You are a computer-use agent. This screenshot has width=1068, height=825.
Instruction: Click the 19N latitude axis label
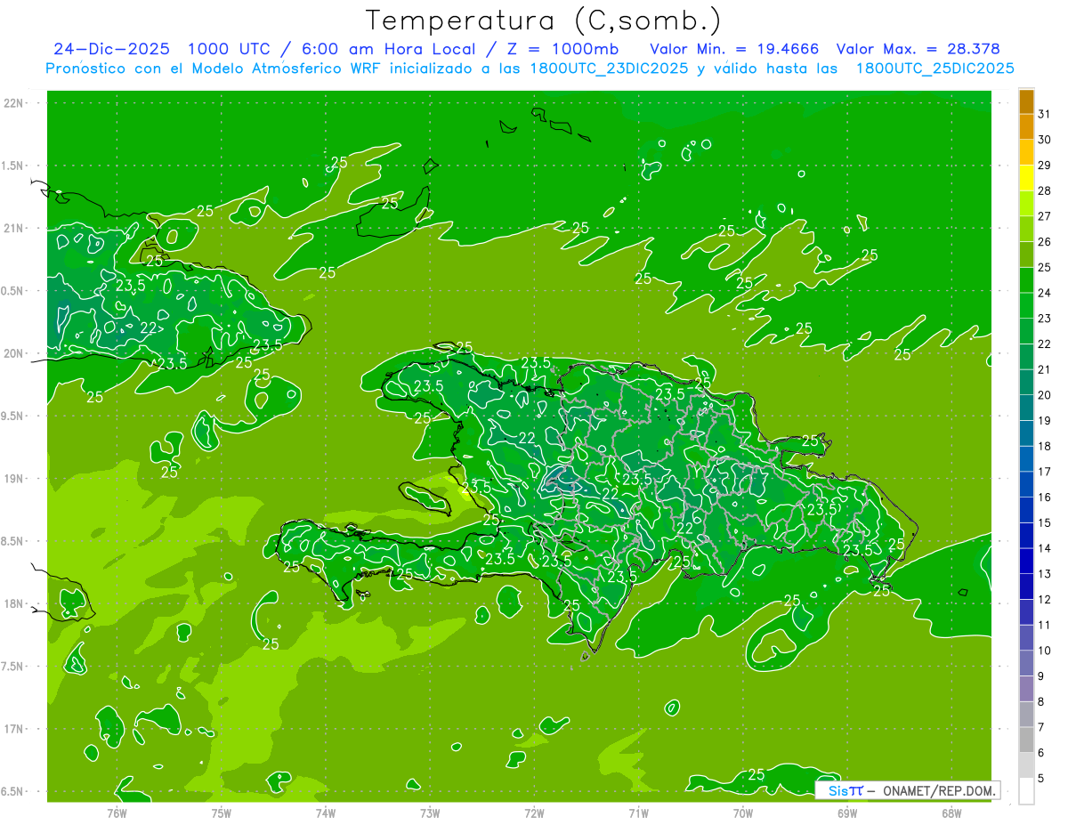pyautogui.click(x=13, y=479)
